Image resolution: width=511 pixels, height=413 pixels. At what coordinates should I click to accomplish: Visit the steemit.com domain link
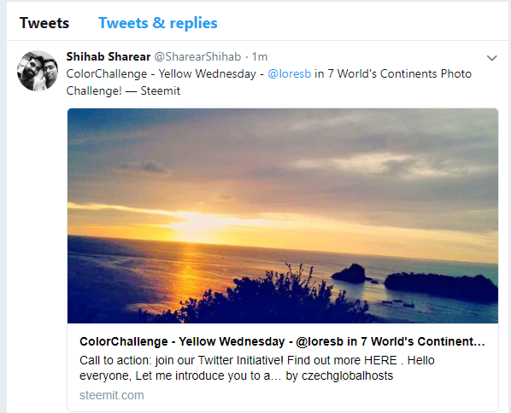[x=112, y=395]
